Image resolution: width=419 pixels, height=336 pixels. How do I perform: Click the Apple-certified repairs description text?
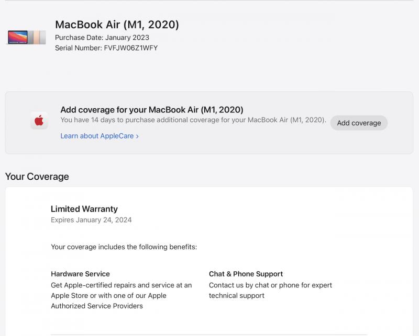click(x=122, y=295)
